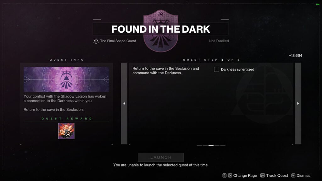The height and width of the screenshot is (181, 322).
Task: Click the LAUNCH button
Action: point(161,157)
